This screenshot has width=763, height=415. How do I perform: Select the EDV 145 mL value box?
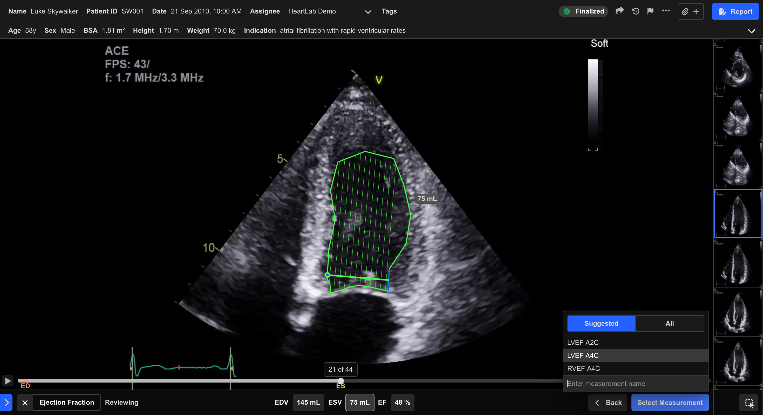tap(308, 402)
